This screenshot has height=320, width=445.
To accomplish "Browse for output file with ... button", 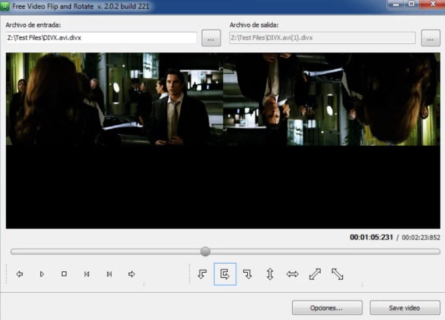I will 430,38.
